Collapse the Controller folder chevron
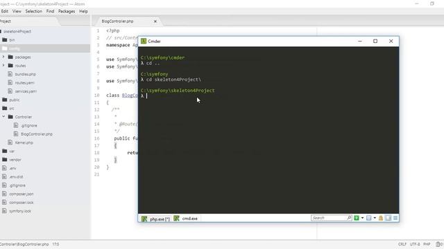The height and width of the screenshot is (249, 444). tap(3, 117)
